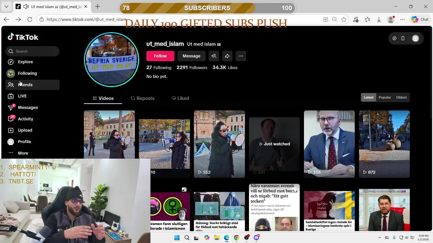Open the Just watched video thumbnail
The width and height of the screenshot is (433, 243).
coord(274,144)
